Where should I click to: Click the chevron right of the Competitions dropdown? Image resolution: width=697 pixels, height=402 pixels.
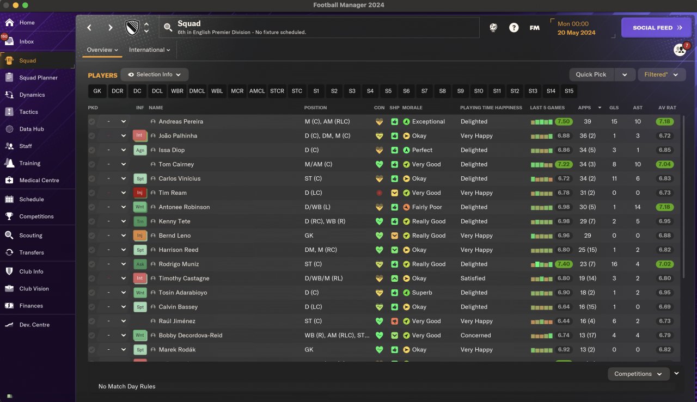pos(676,373)
